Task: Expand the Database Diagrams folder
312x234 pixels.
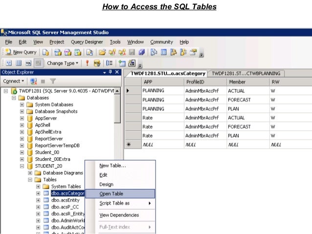Action: click(30, 173)
